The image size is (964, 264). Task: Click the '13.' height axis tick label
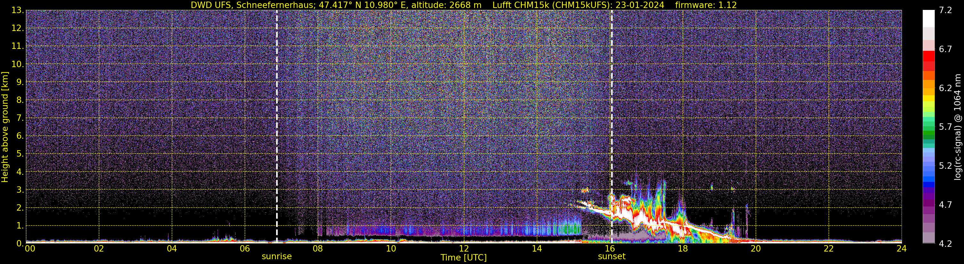[18, 11]
